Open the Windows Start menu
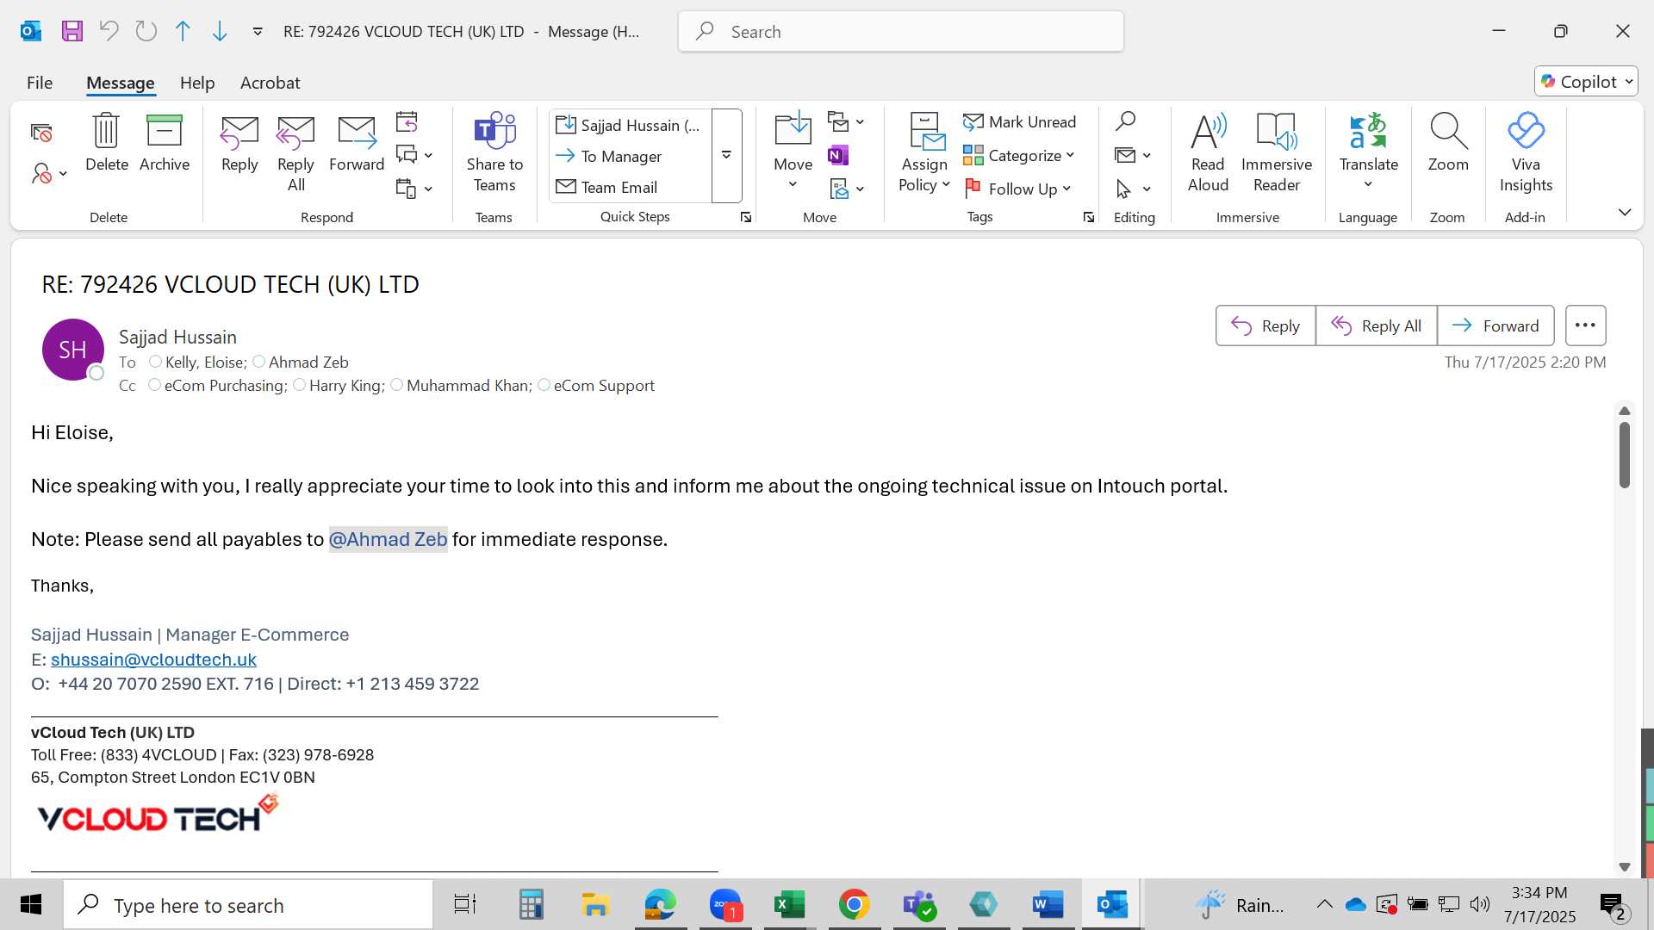Image resolution: width=1654 pixels, height=930 pixels. pos(31,905)
